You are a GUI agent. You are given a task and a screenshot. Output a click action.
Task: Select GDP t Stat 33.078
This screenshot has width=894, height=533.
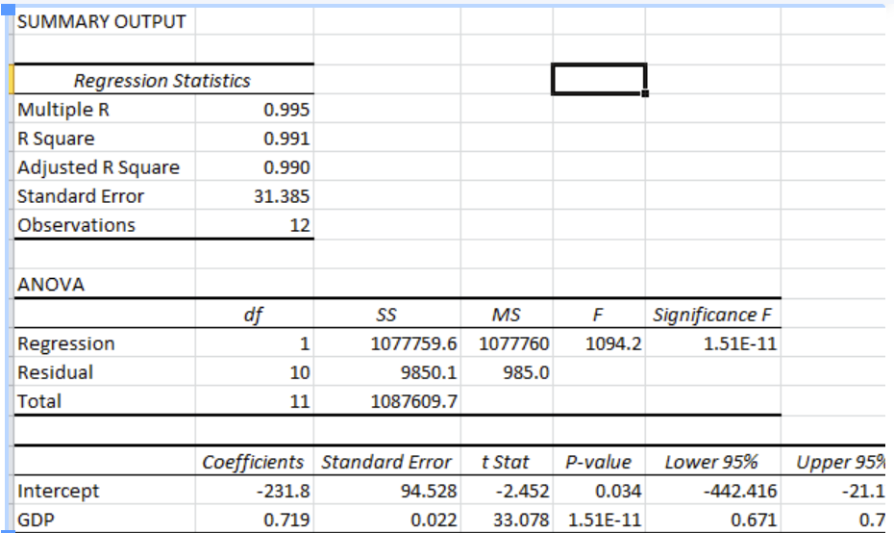(x=507, y=520)
